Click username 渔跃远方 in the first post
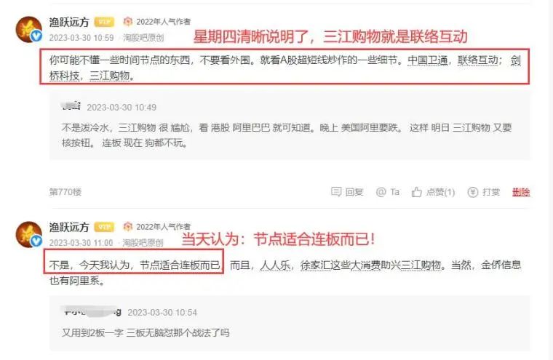 coord(69,23)
